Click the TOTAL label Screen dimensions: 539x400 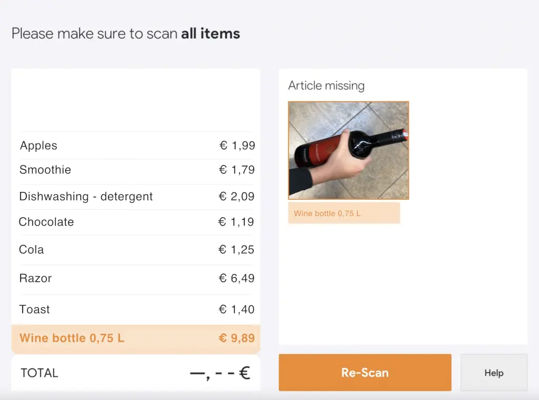click(39, 373)
